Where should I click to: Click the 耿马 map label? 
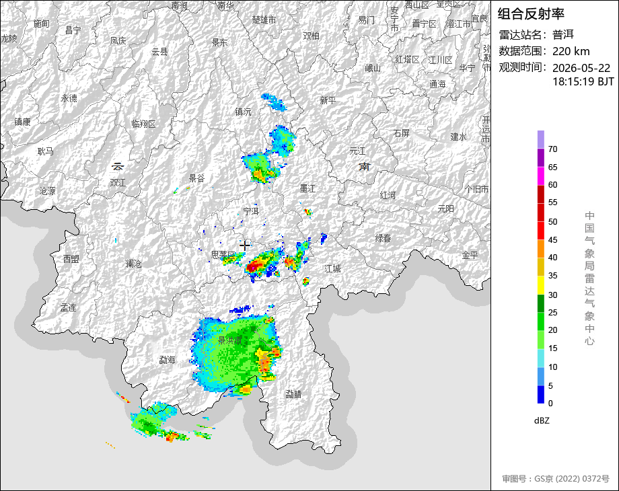pos(45,151)
